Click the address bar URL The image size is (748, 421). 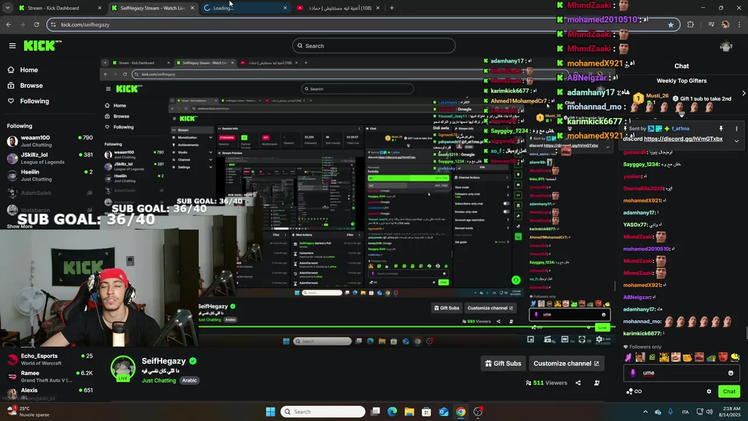85,25
